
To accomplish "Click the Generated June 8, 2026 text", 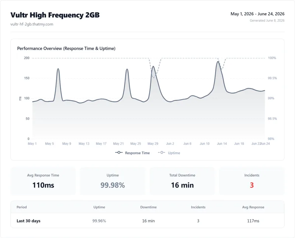I will [x=267, y=21].
